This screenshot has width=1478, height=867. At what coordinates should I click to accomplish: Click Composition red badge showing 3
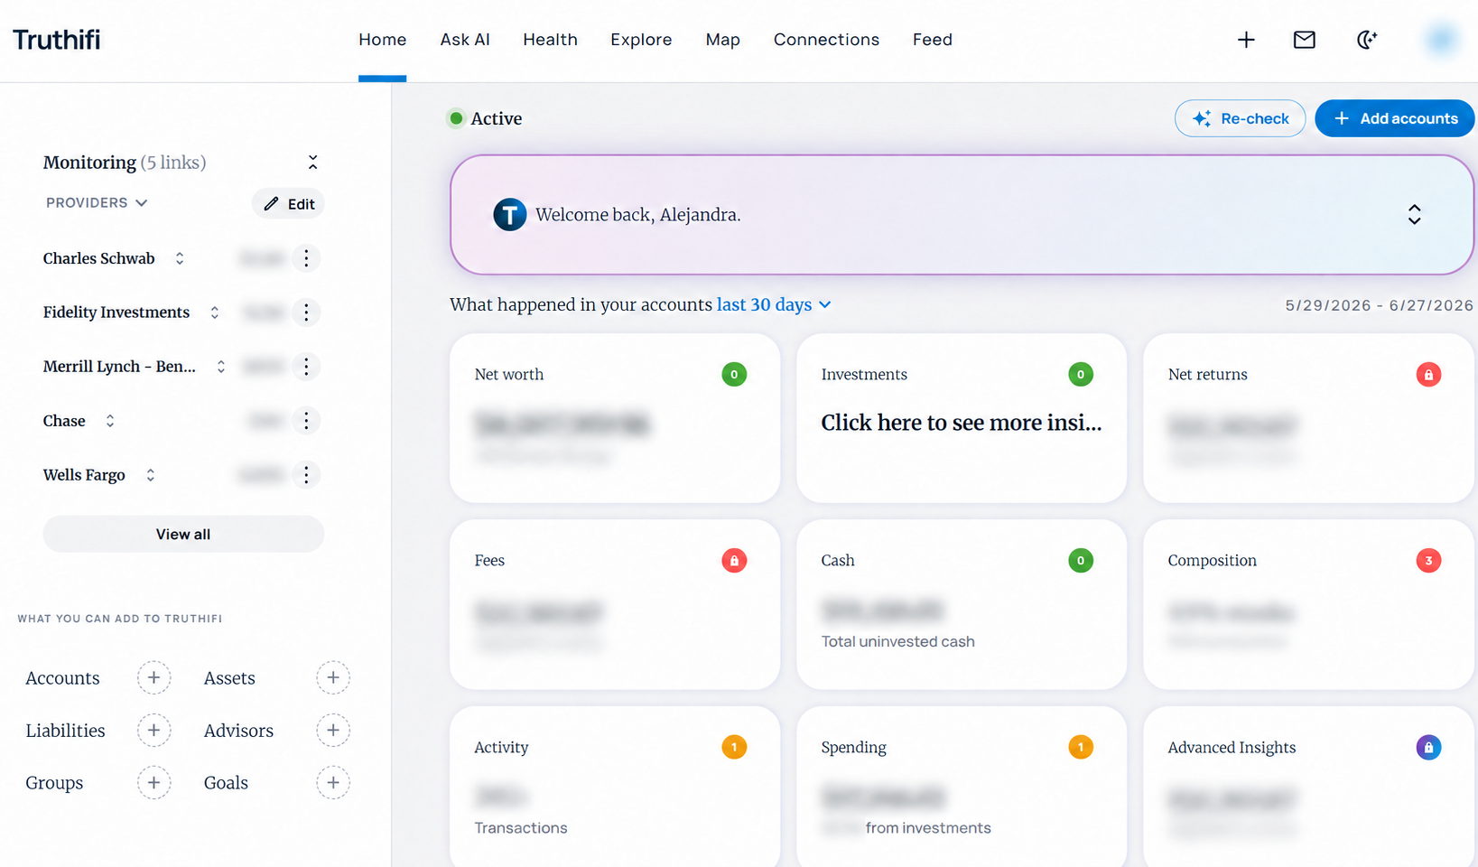(1428, 560)
